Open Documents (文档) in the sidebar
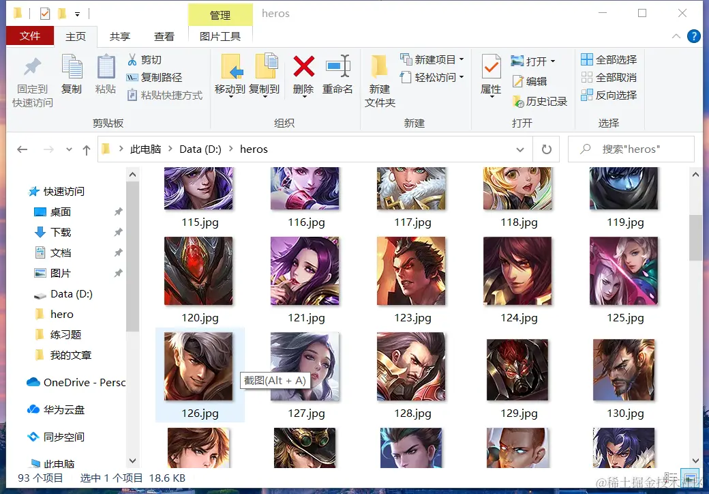709x494 pixels. point(52,253)
